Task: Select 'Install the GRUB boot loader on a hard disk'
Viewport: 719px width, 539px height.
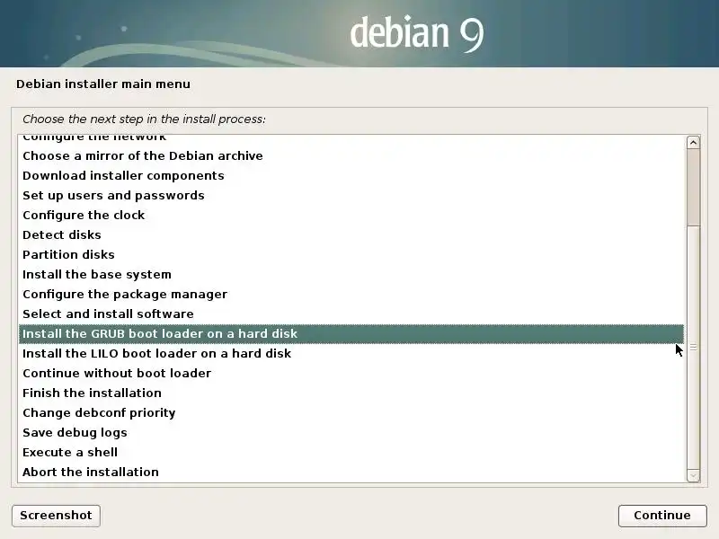Action: [x=351, y=333]
